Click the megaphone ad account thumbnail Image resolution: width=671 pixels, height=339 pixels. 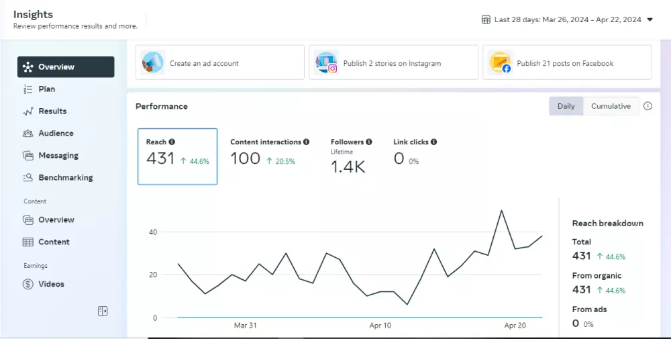[x=153, y=63]
